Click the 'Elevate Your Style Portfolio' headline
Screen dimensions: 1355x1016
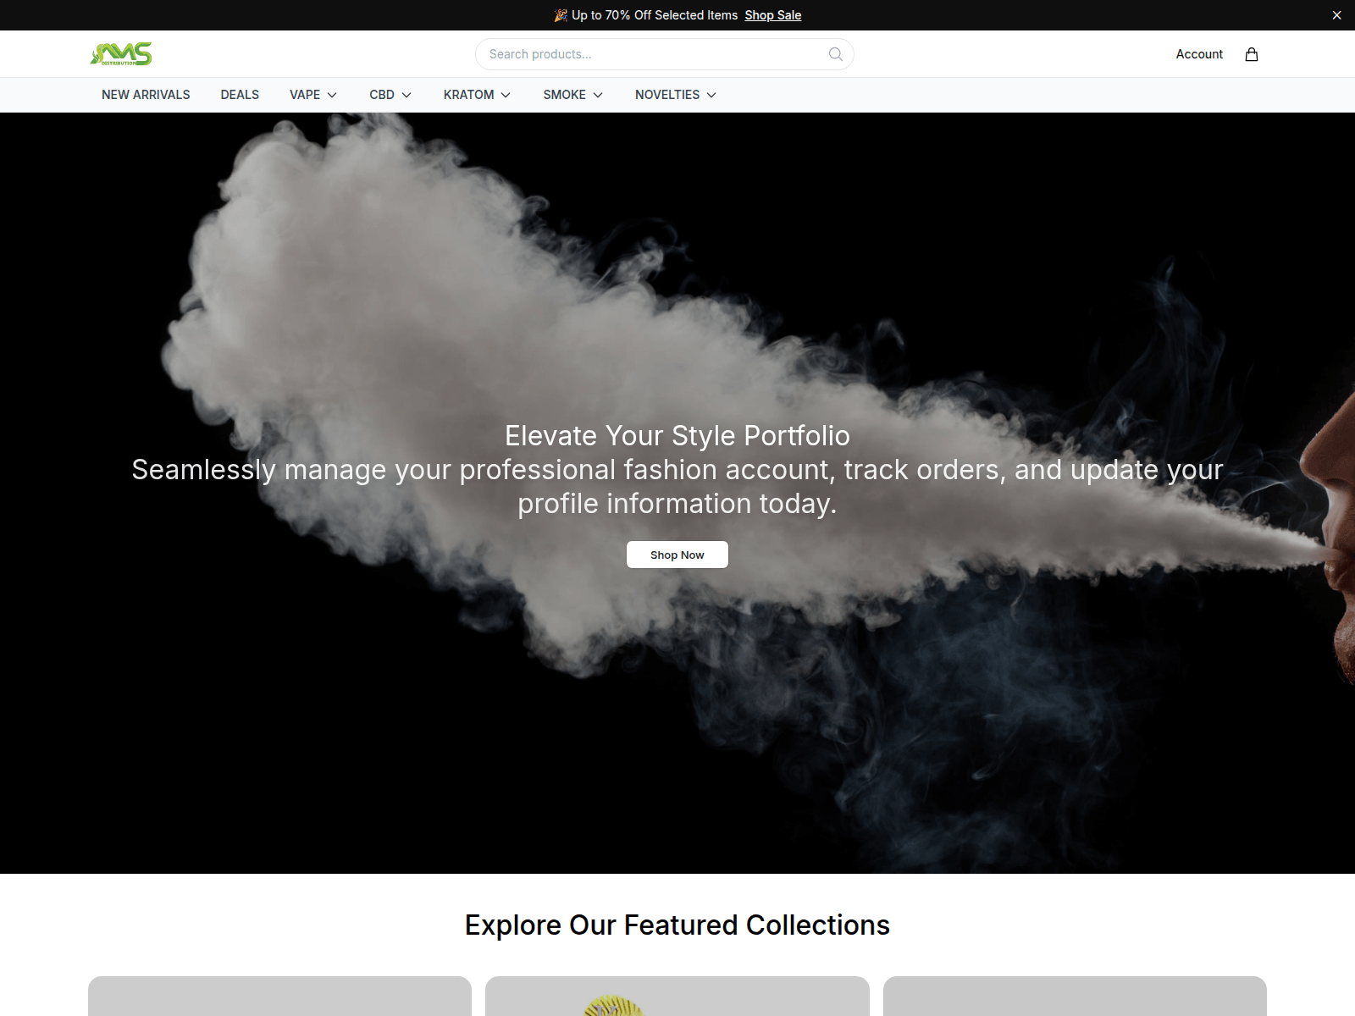click(x=677, y=436)
